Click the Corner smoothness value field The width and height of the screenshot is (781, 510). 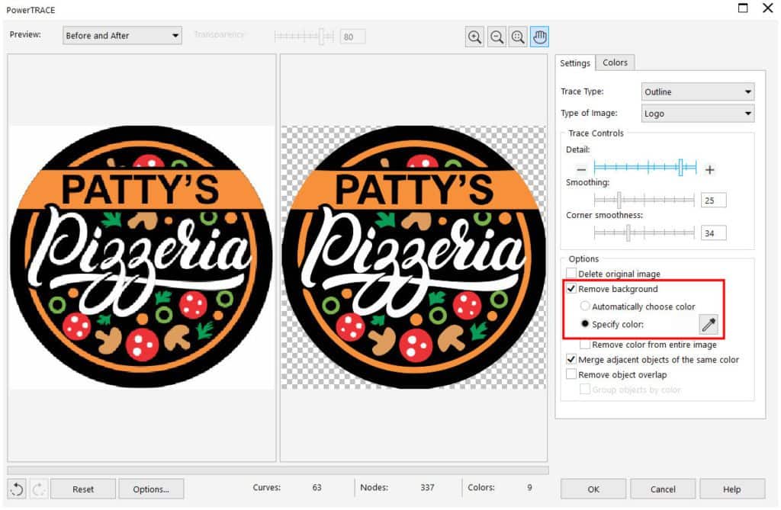pyautogui.click(x=713, y=233)
